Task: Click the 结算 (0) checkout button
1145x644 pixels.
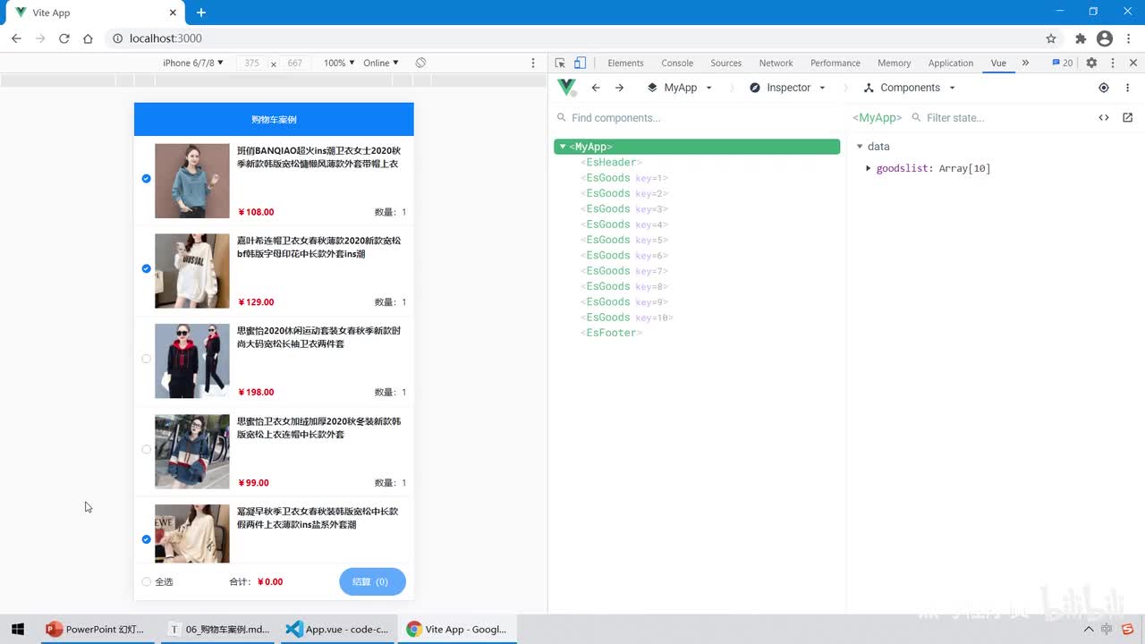Action: pyautogui.click(x=372, y=581)
